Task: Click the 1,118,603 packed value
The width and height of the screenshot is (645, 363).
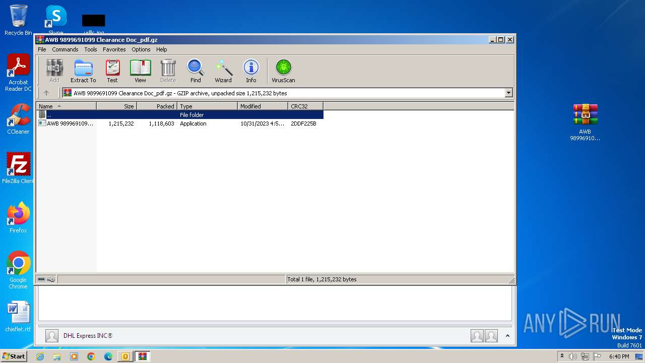Action: [x=161, y=124]
